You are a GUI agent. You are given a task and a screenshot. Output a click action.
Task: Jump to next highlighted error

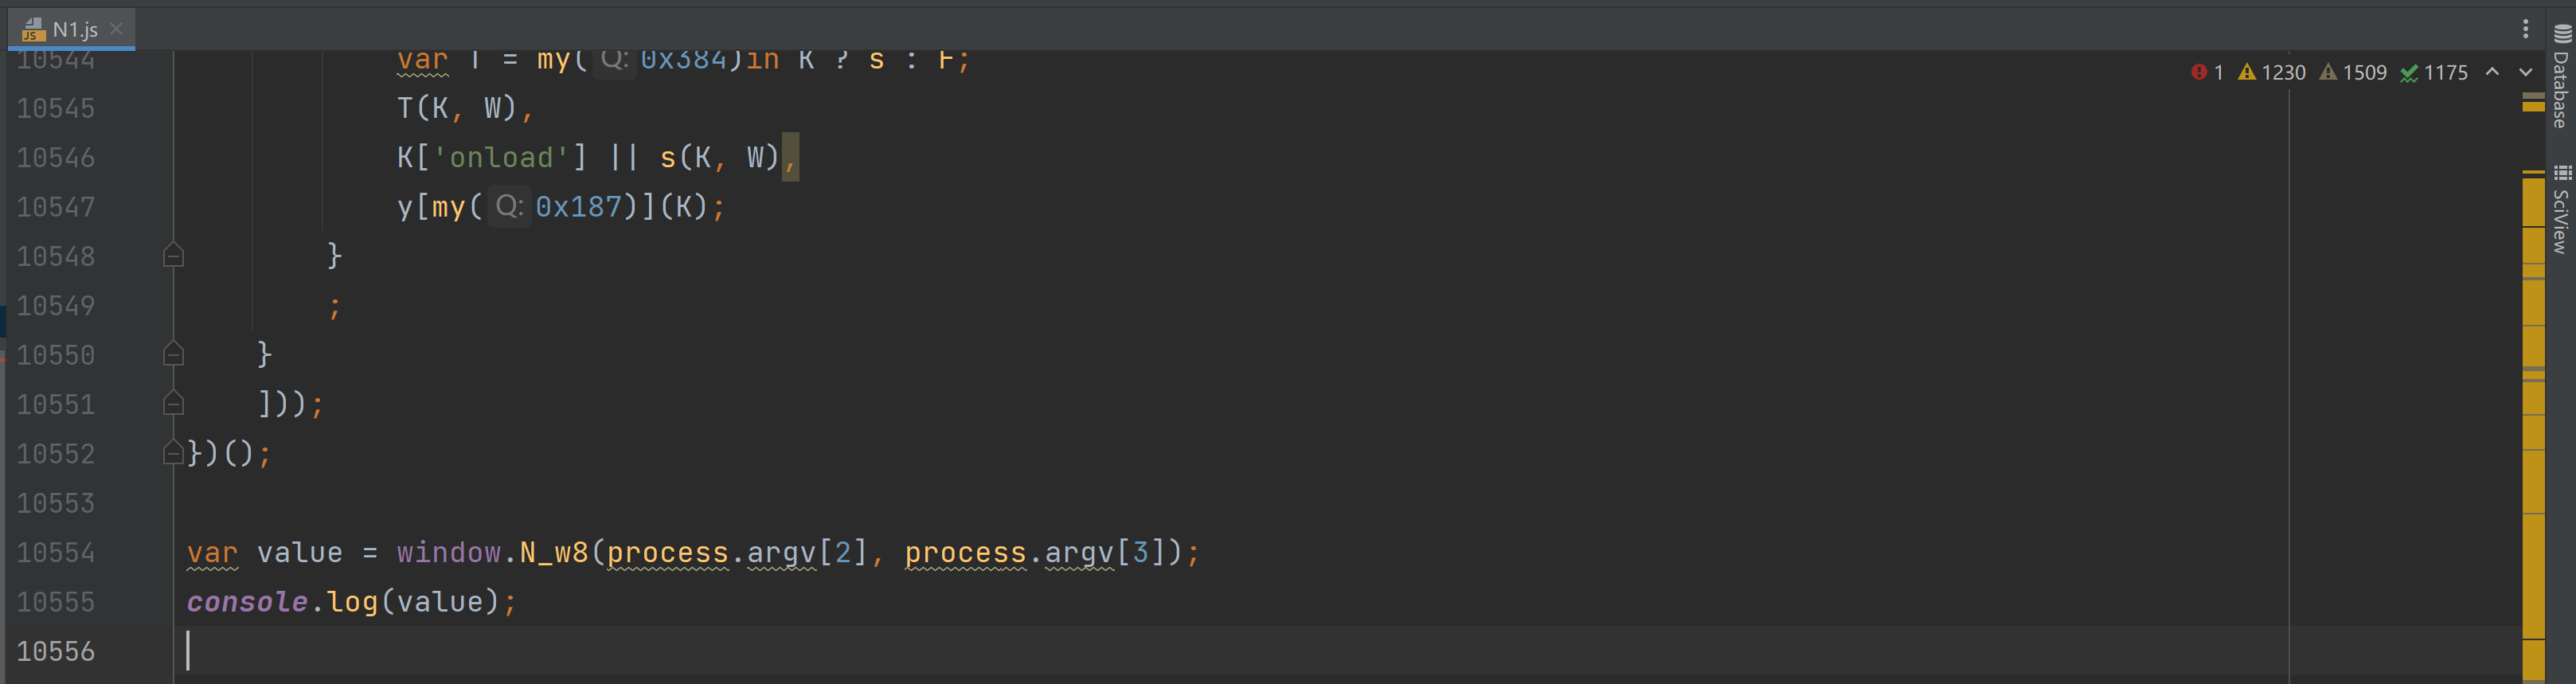2525,72
